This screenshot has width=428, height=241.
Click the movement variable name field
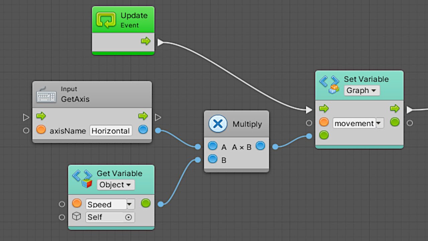[x=354, y=123]
